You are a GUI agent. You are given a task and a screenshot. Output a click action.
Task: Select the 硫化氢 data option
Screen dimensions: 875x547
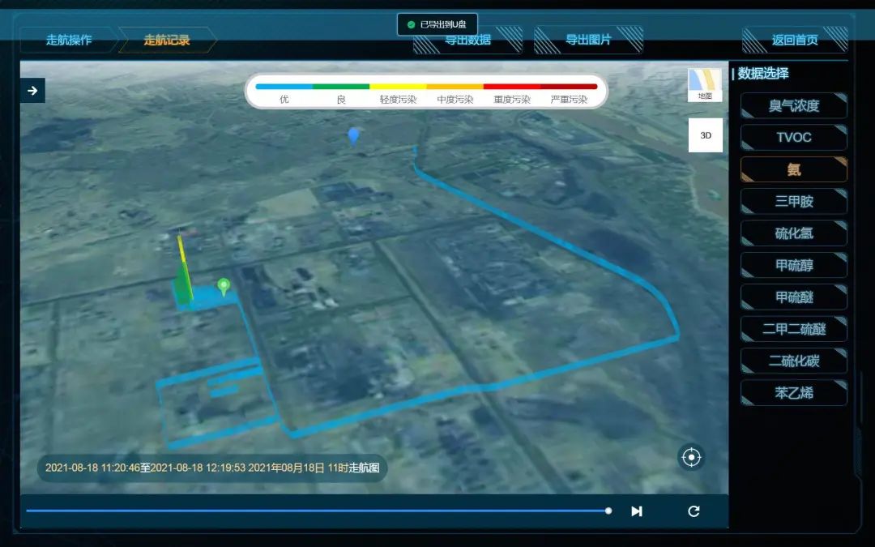pyautogui.click(x=794, y=233)
